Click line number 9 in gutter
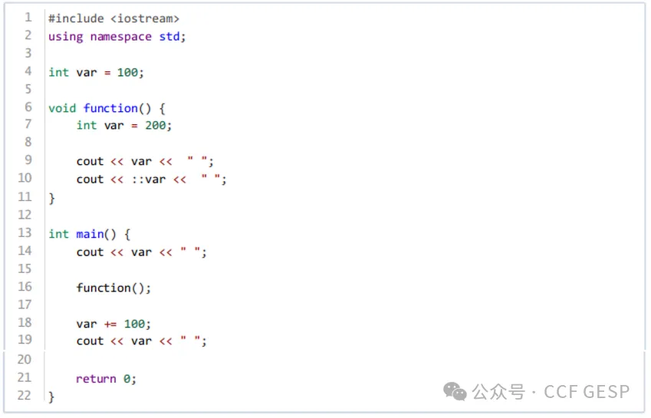Viewport: 651px width, 418px height. [28, 160]
